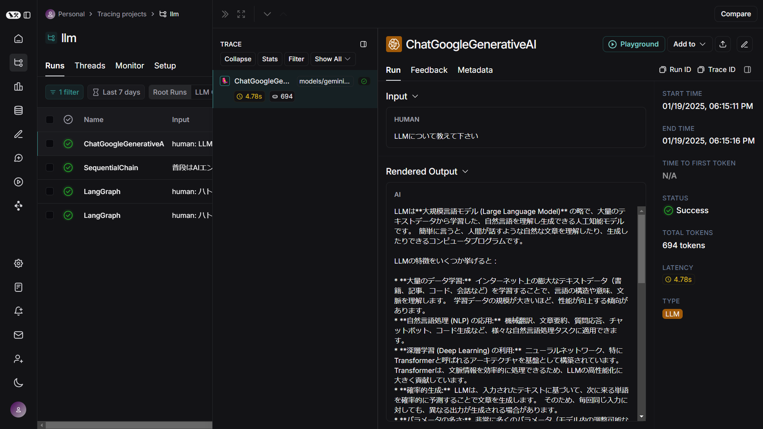
Task: Expand trace view to fullscreen
Action: click(x=241, y=14)
